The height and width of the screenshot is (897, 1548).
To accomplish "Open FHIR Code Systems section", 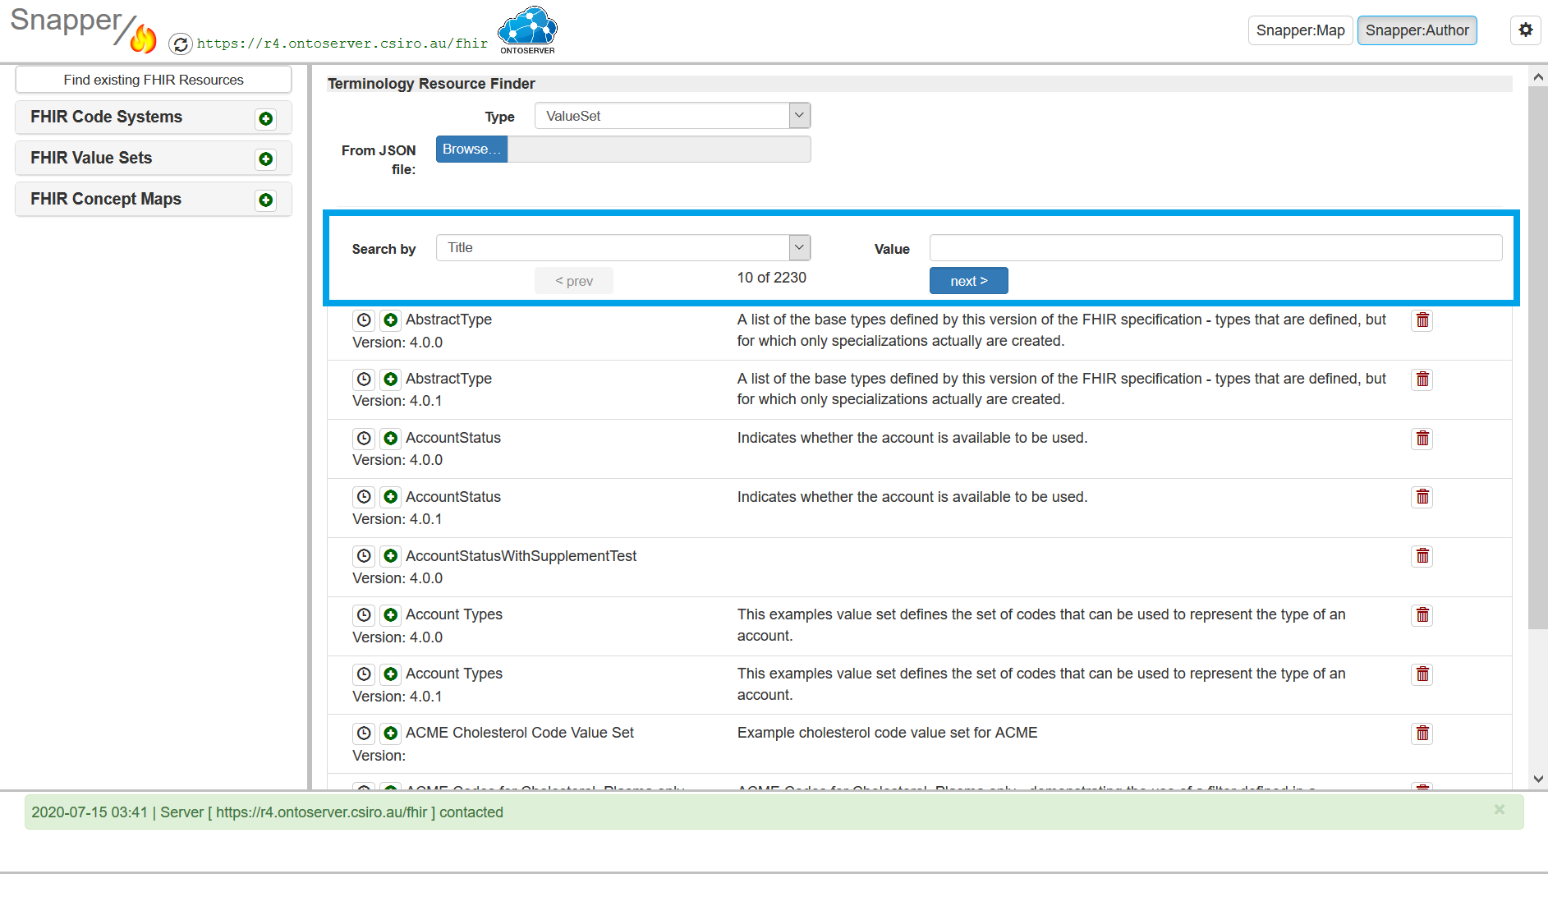I will [x=154, y=117].
